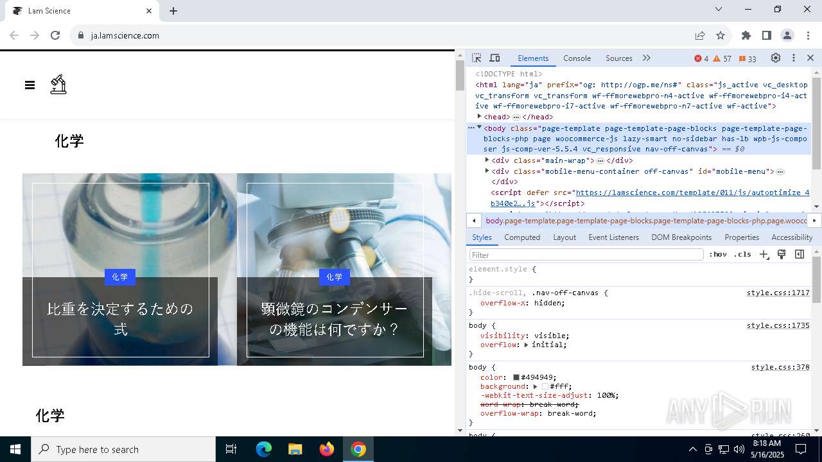The height and width of the screenshot is (462, 822).
Task: Click the taskbar search box
Action: [123, 449]
